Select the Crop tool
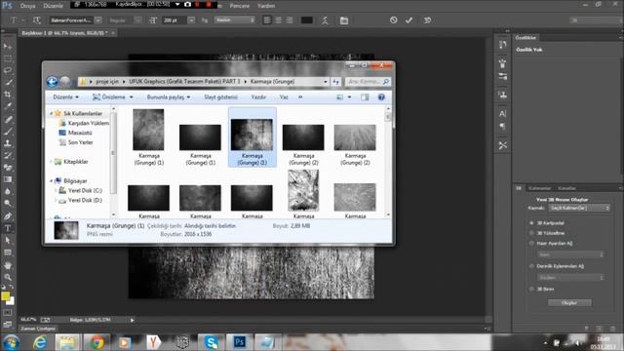This screenshot has width=624, height=351. (x=8, y=95)
